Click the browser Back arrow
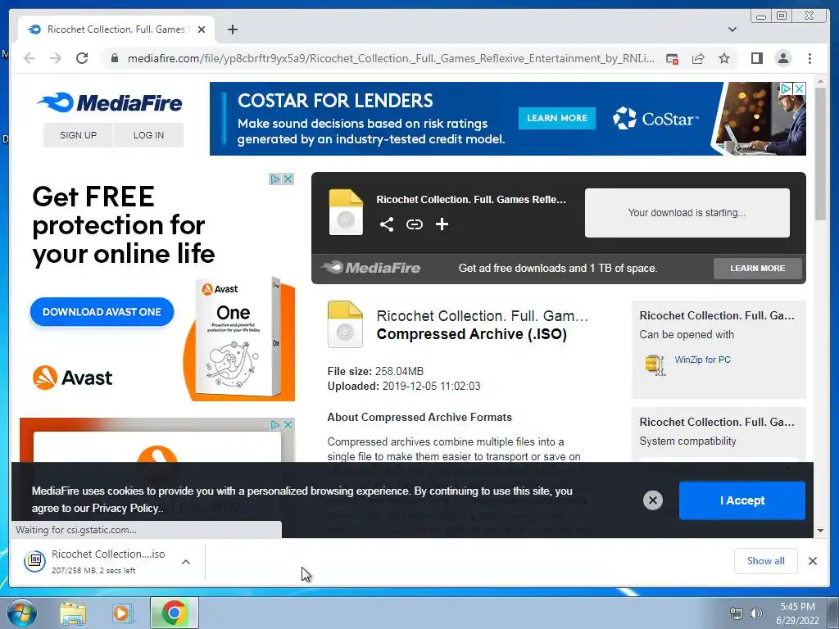839x629 pixels. 29,58
